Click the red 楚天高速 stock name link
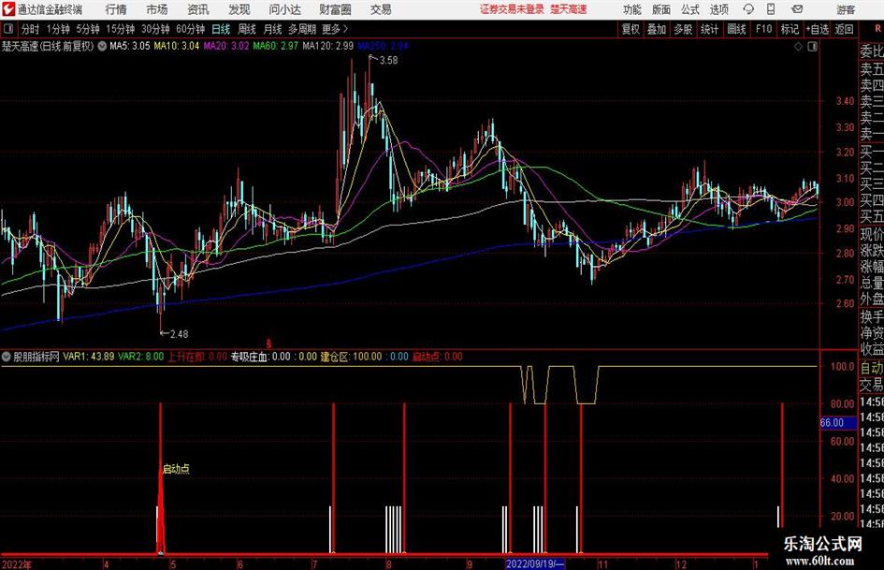The image size is (884, 570). pyautogui.click(x=569, y=9)
